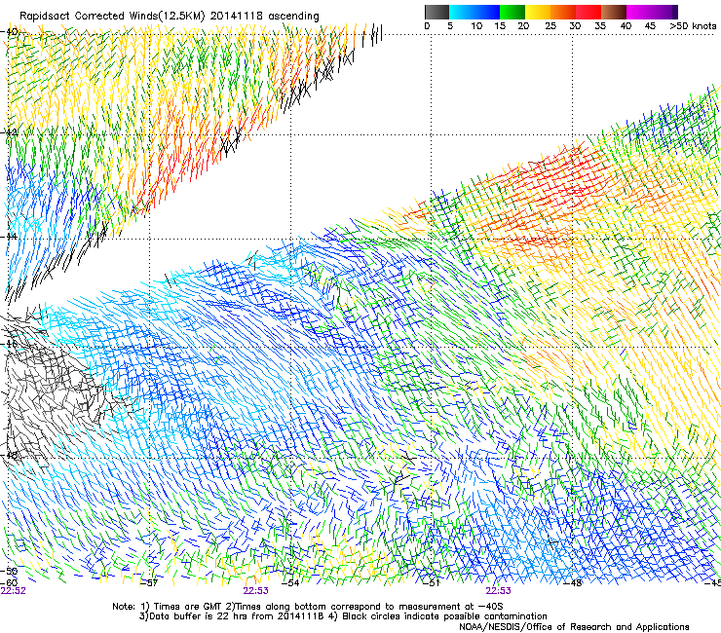Select the green 15-20 knots color segment
Screen dimensions: 721x633
click(512, 12)
